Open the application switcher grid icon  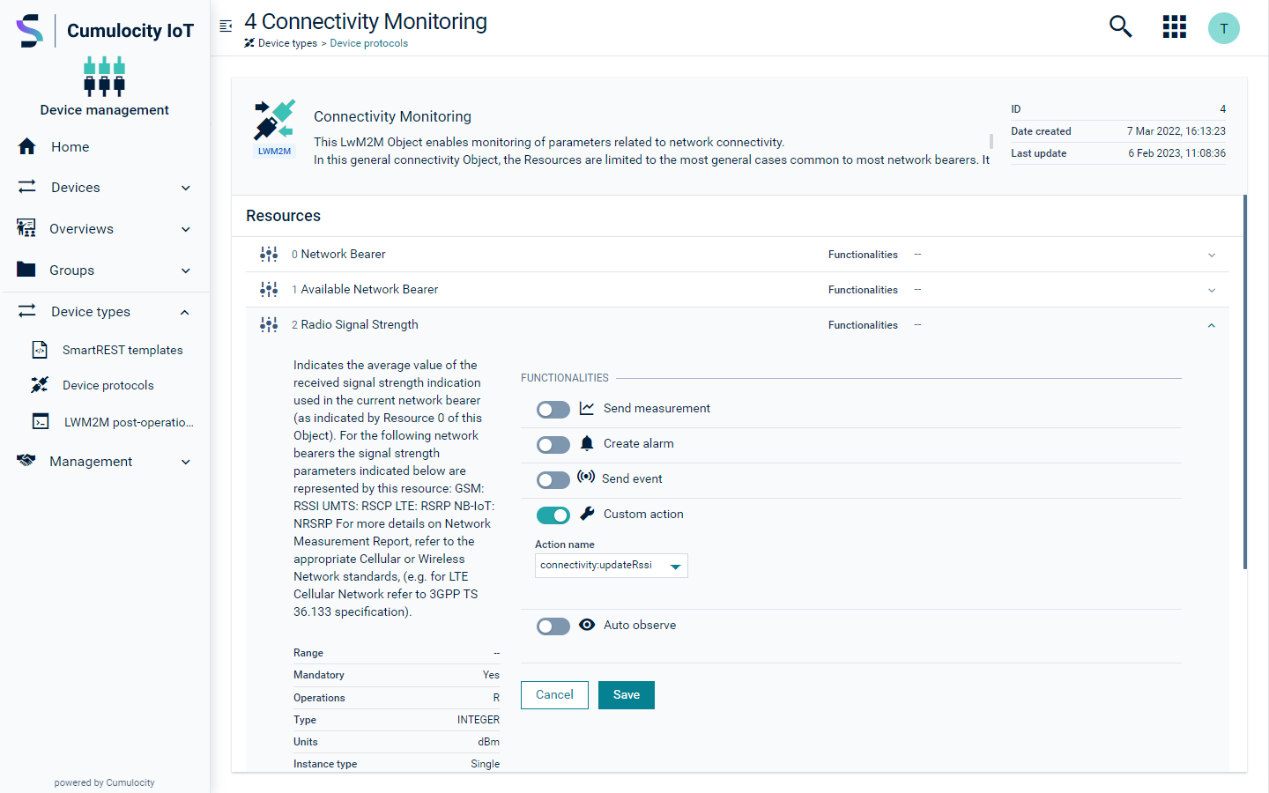point(1174,26)
